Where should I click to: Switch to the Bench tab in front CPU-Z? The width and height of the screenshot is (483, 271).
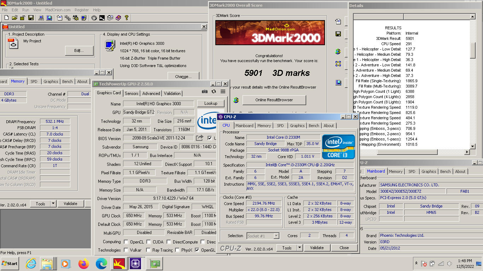tap(314, 126)
